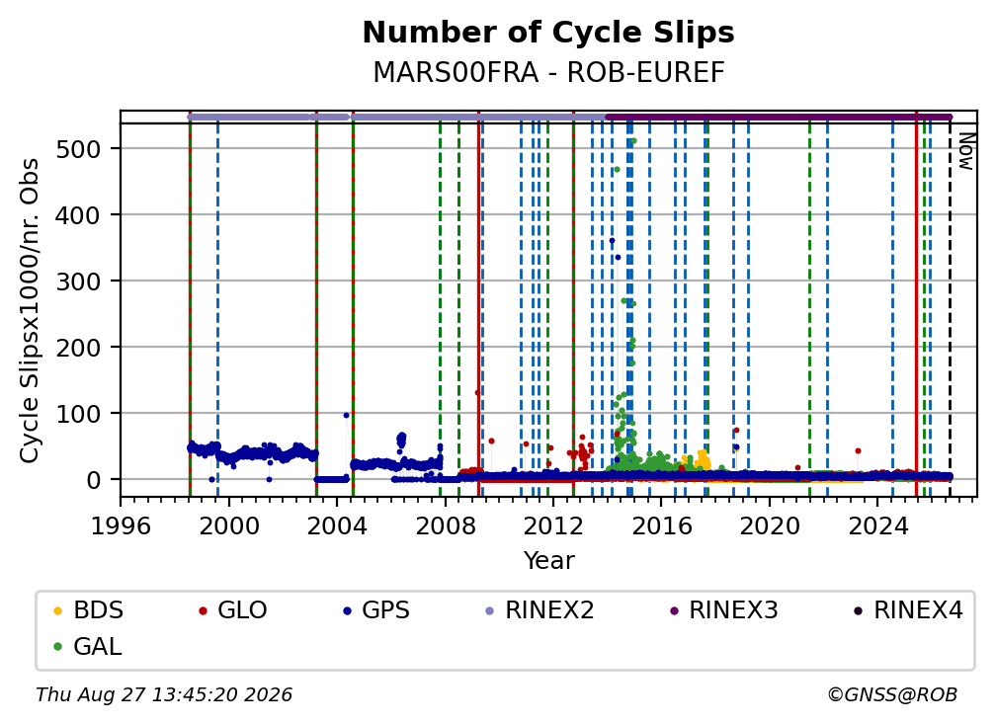The height and width of the screenshot is (725, 996).
Task: Click the 2000 x-axis tick label
Action: pos(228,526)
